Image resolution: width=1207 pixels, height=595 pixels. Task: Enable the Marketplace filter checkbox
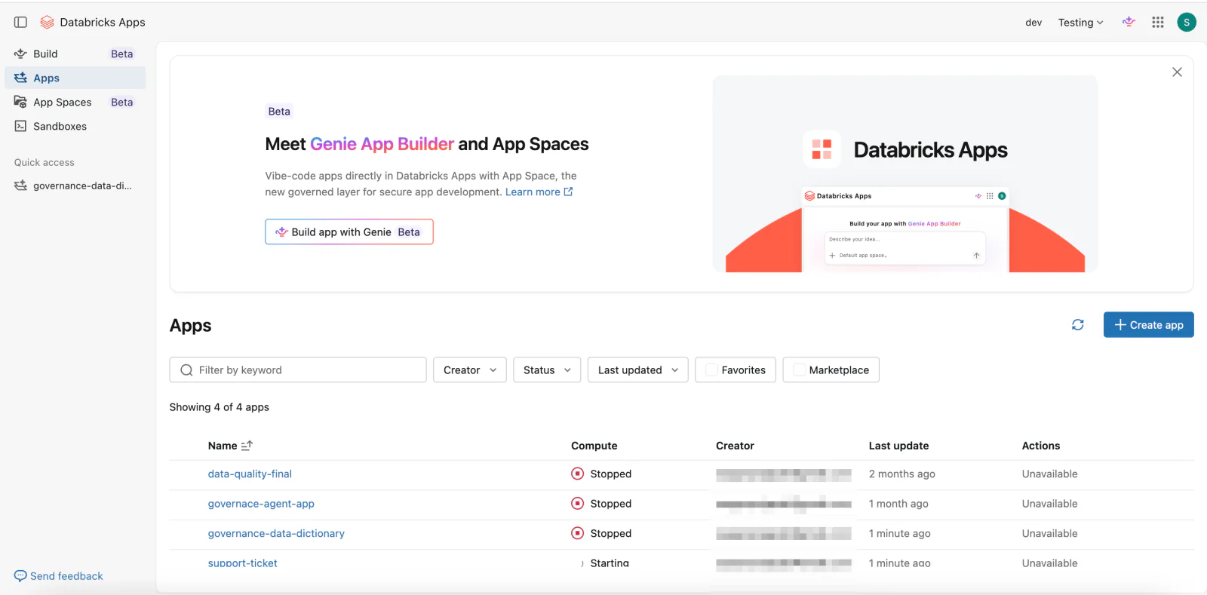point(799,370)
